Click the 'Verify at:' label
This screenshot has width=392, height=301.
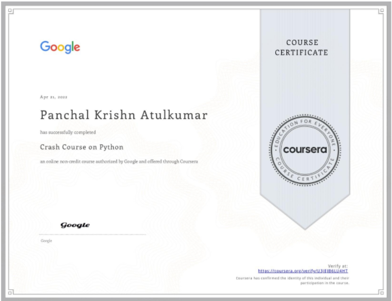338,266
